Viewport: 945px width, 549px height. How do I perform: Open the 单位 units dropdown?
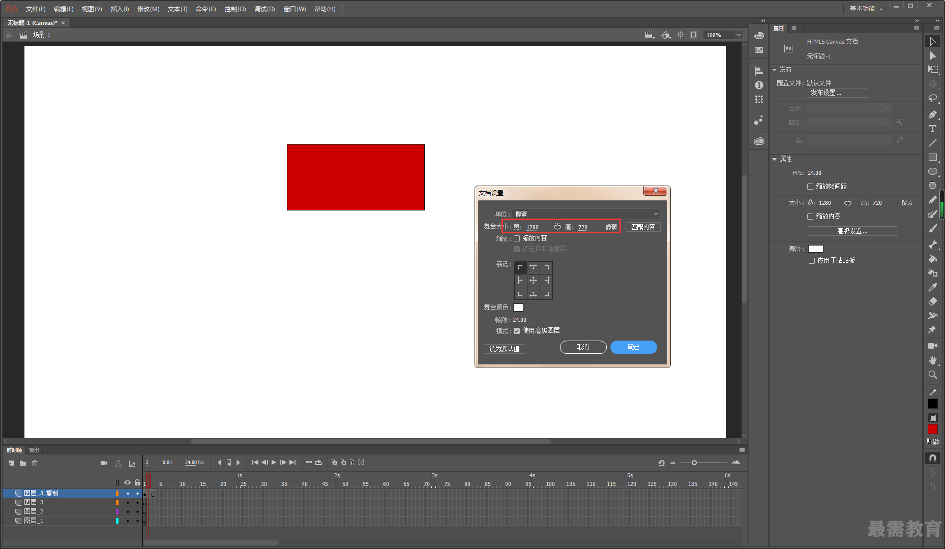(586, 214)
